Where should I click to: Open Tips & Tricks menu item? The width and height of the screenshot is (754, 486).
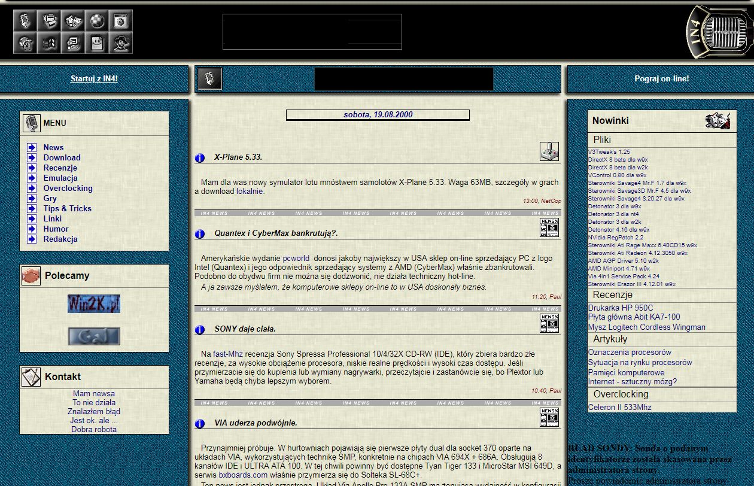pyautogui.click(x=67, y=209)
